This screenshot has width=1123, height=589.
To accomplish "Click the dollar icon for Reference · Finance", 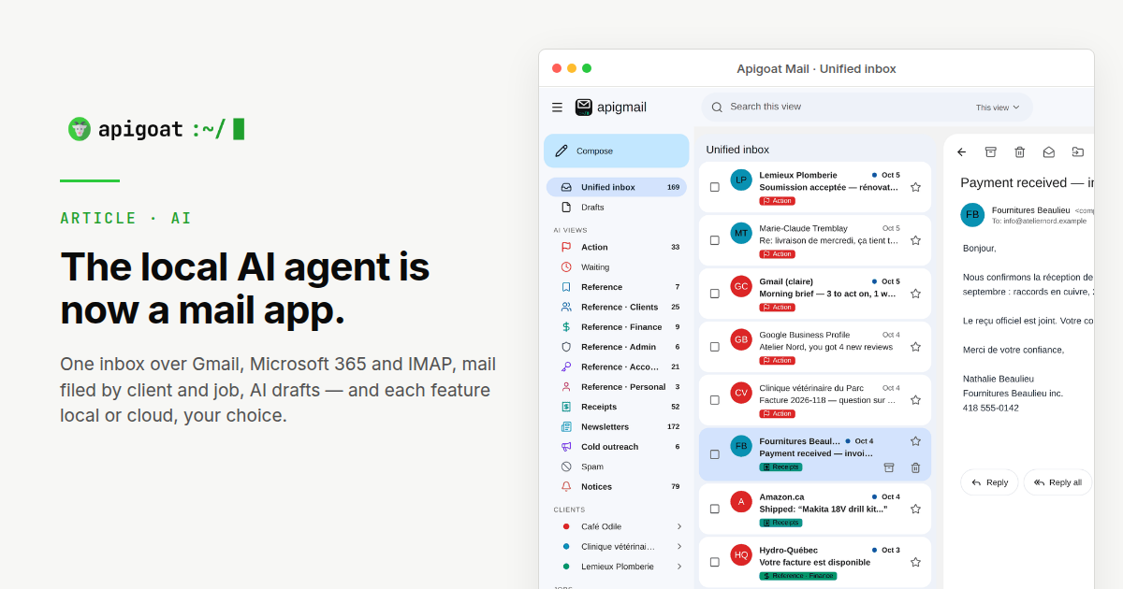I will pos(566,327).
